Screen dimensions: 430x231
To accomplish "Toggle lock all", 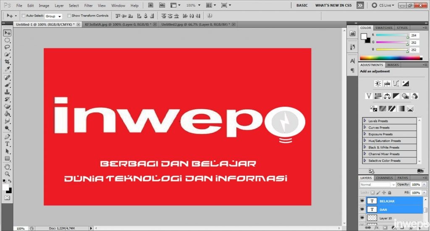I will 390,193.
